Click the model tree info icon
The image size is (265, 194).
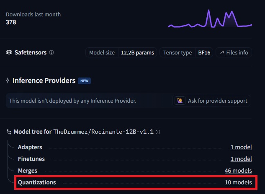tap(158, 132)
